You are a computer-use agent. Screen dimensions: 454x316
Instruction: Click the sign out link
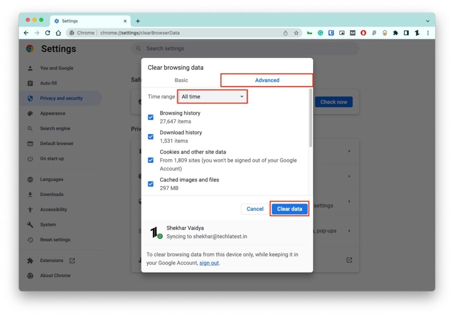click(x=209, y=263)
